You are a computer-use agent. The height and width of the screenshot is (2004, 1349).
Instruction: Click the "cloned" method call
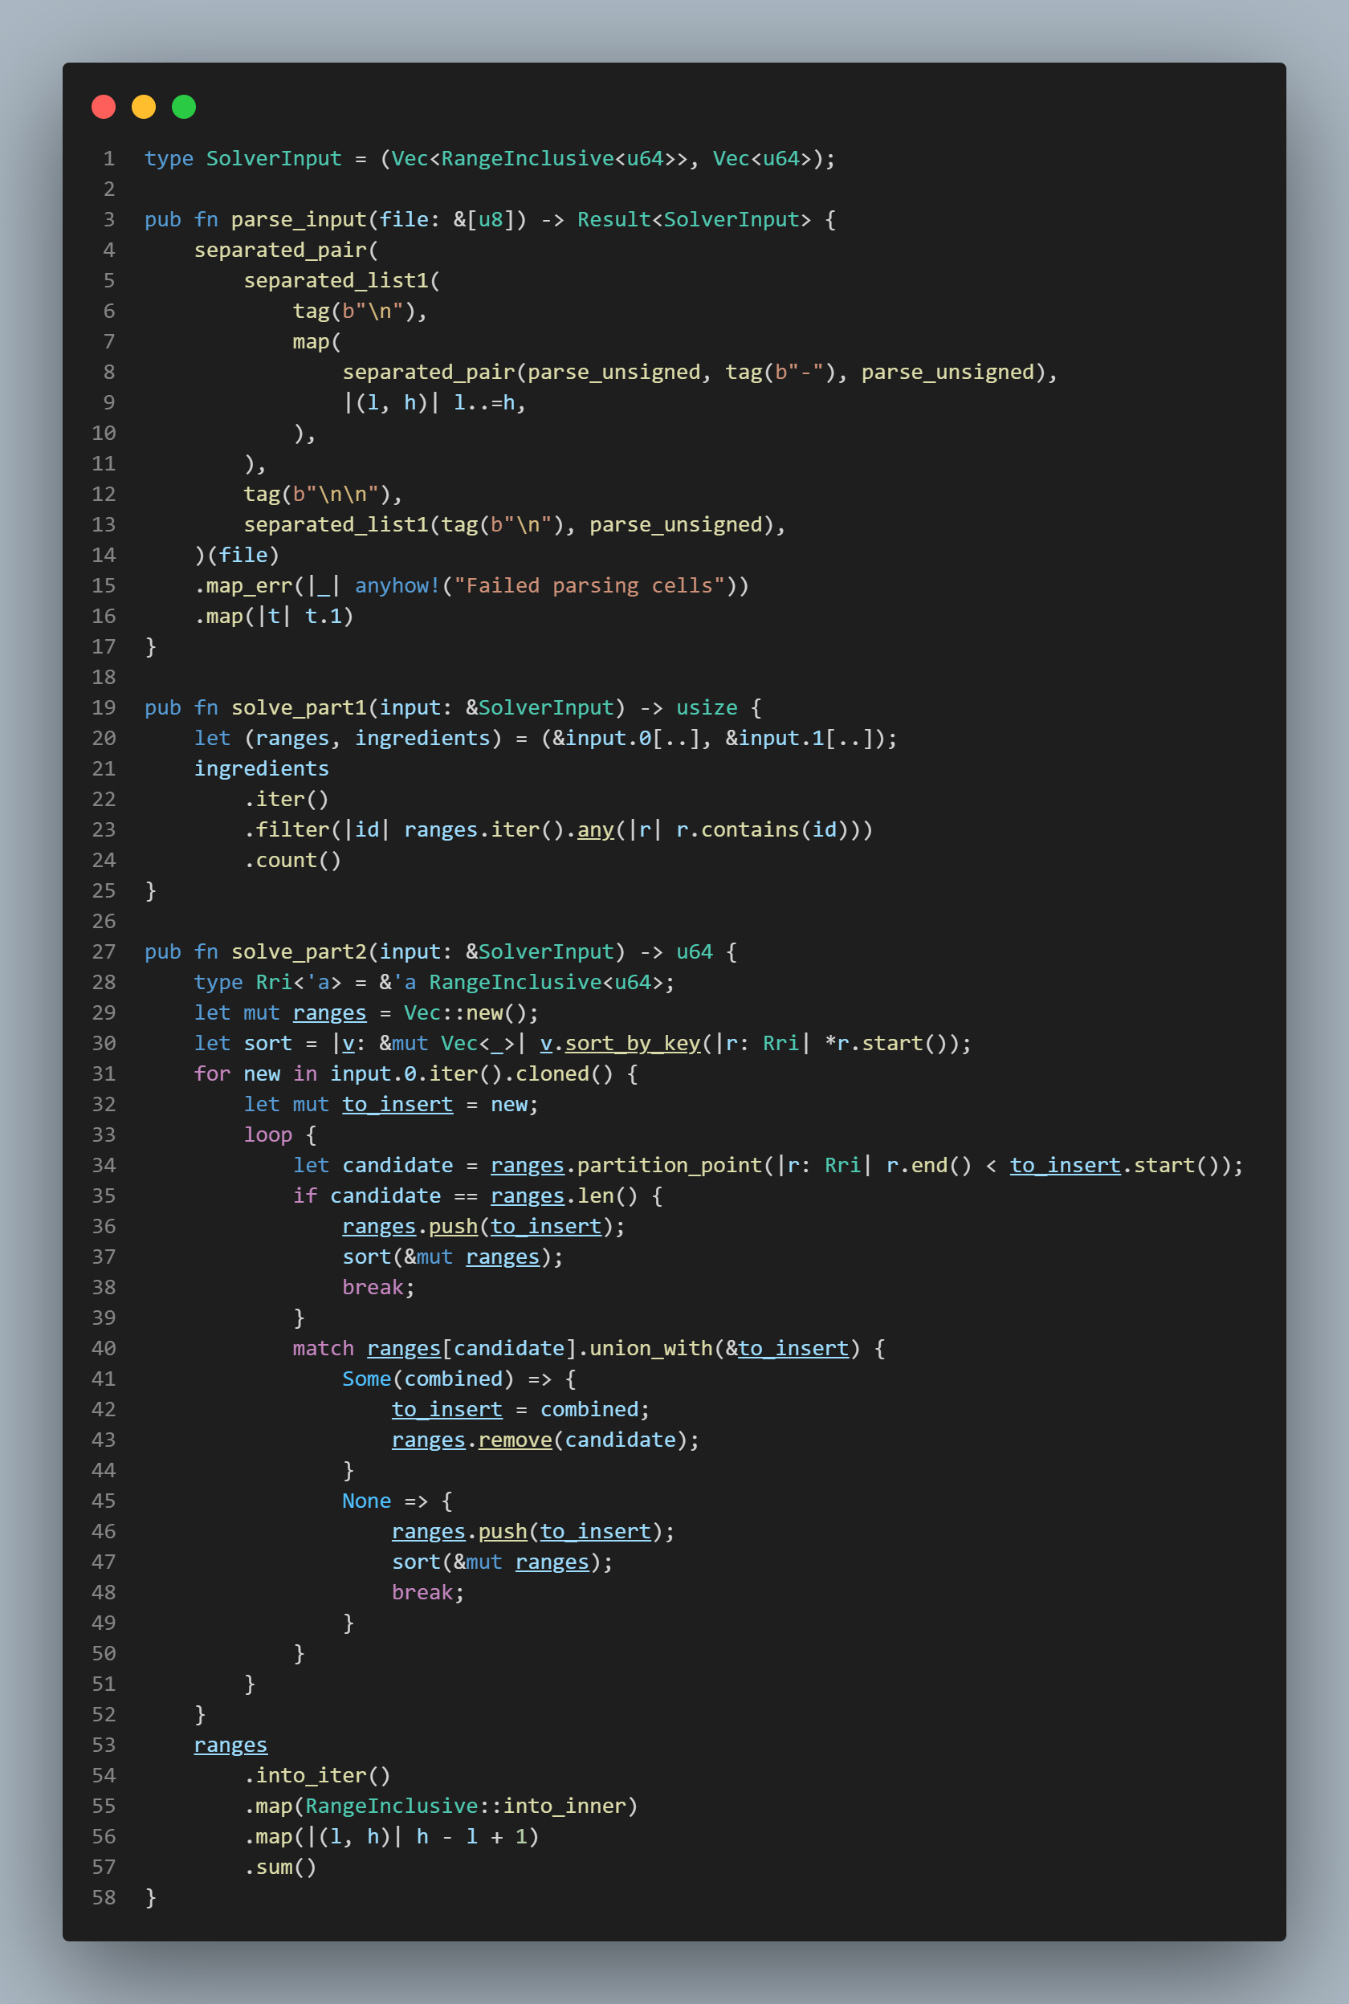click(x=552, y=1073)
